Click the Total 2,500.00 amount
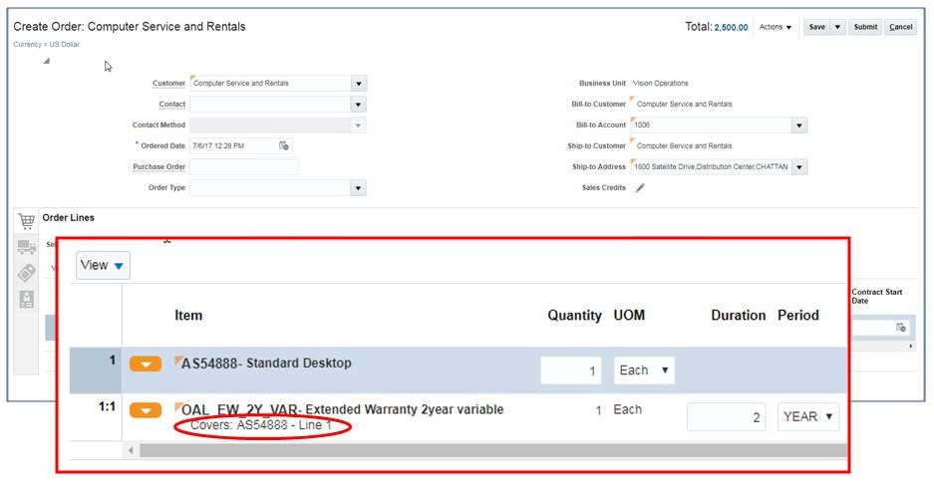Viewport: 934px width, 486px height. coord(731,27)
